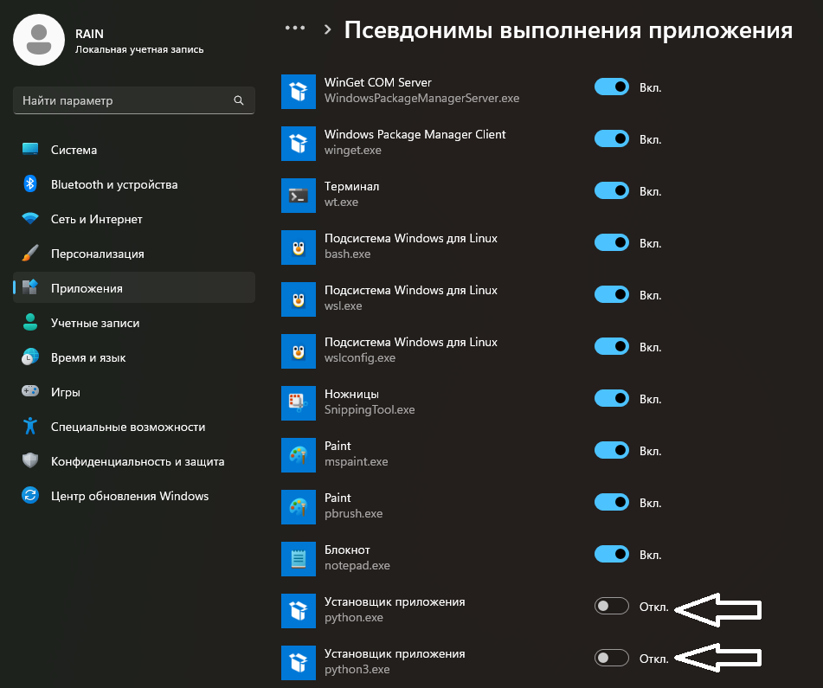
Task: Click the Персонализация paintbrush icon
Action: click(x=30, y=253)
